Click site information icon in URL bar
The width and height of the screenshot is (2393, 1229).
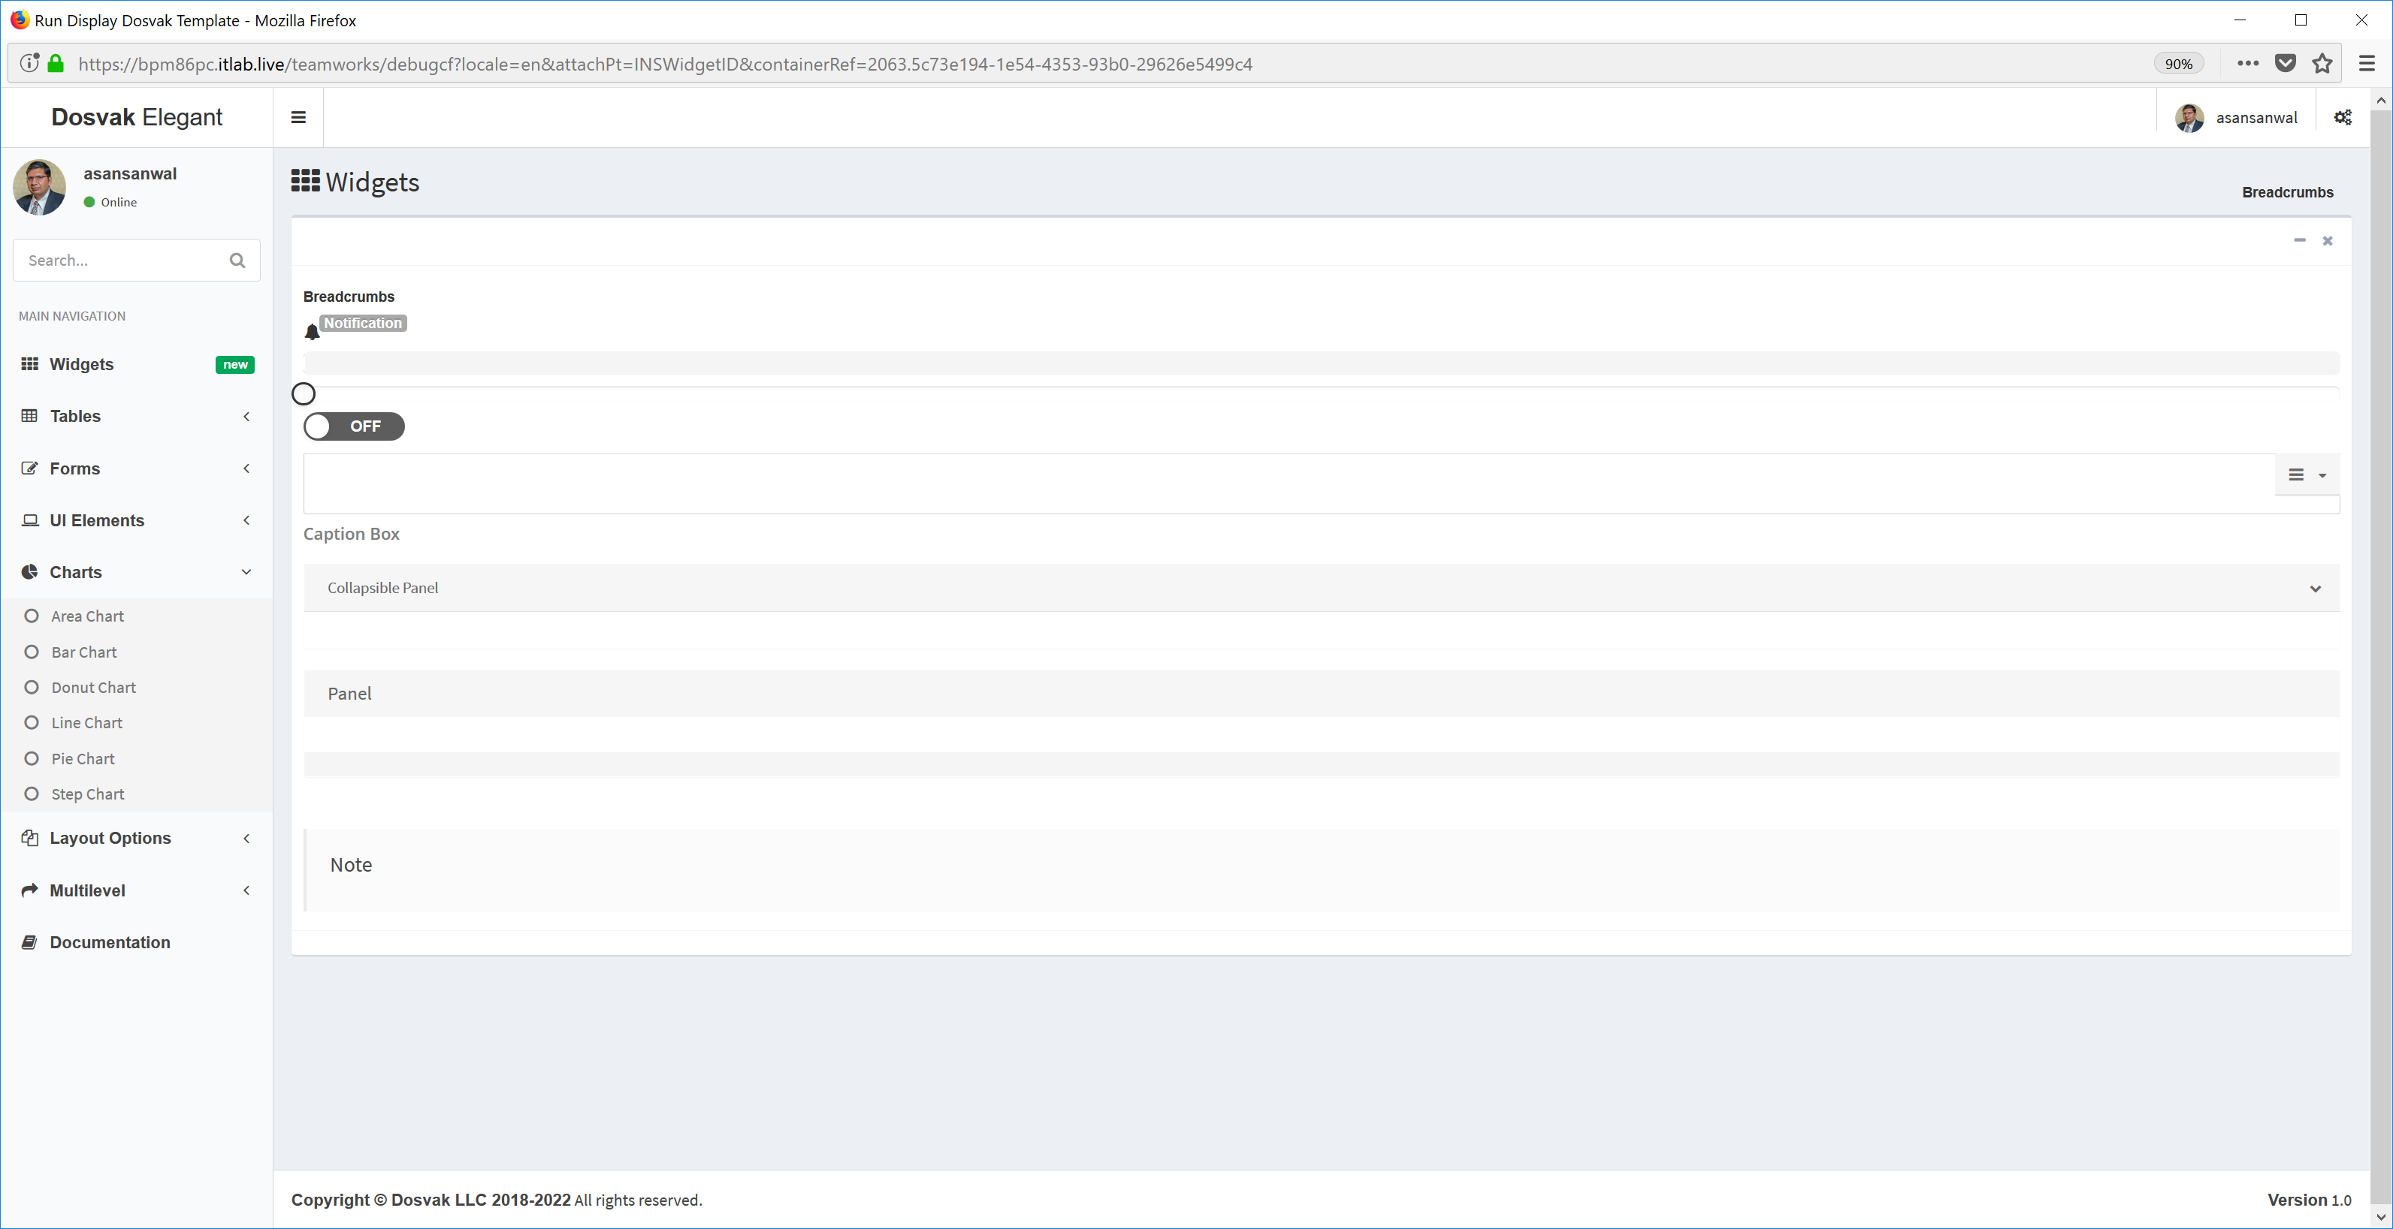point(30,63)
